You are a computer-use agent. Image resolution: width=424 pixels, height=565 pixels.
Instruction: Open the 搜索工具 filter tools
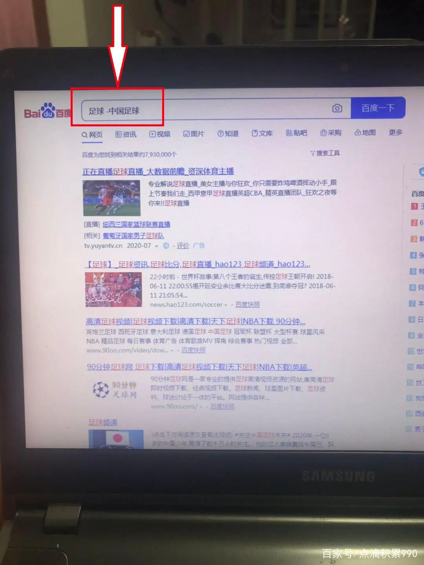pyautogui.click(x=325, y=153)
